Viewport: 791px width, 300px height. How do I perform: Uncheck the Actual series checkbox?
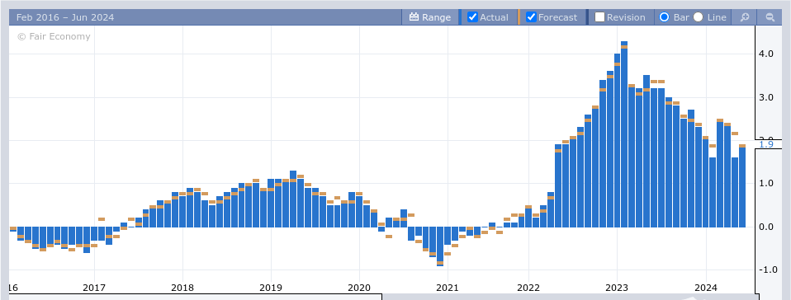click(x=472, y=17)
